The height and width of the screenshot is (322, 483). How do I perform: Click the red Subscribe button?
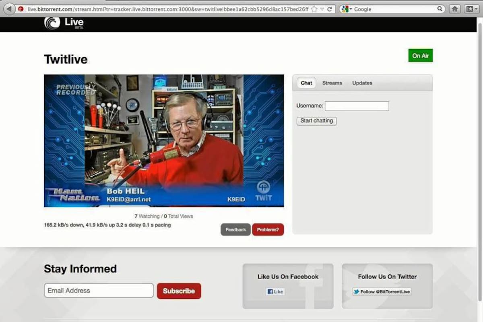[179, 291]
